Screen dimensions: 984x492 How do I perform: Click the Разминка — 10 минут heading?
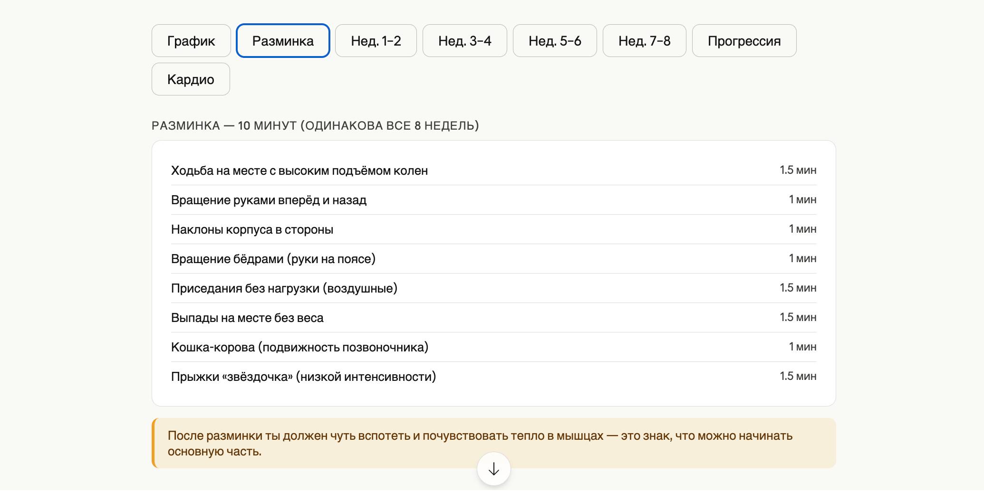tap(315, 126)
